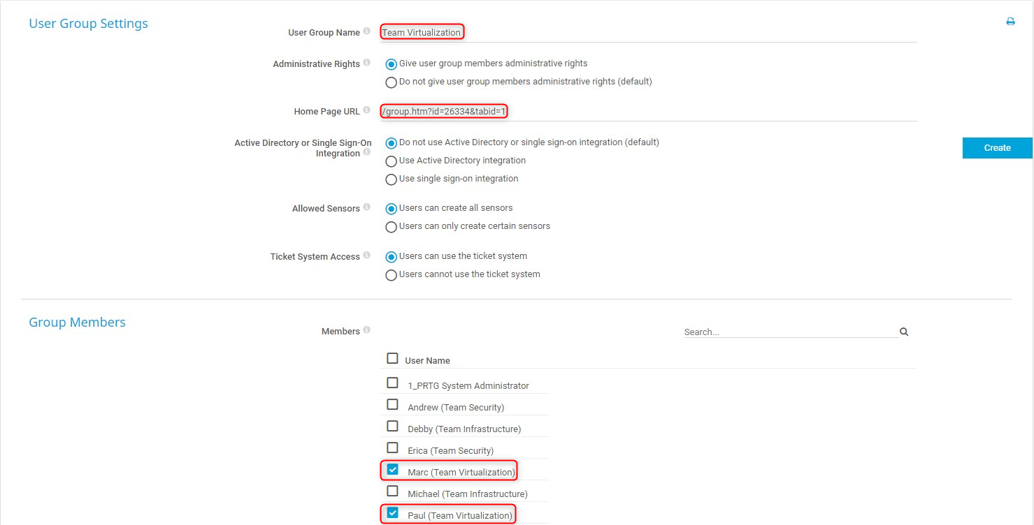Image resolution: width=1034 pixels, height=525 pixels.
Task: Click the magnifier icon beside members search
Action: (904, 332)
